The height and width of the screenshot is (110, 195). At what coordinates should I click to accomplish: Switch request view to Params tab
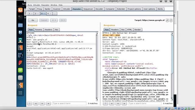(39, 30)
